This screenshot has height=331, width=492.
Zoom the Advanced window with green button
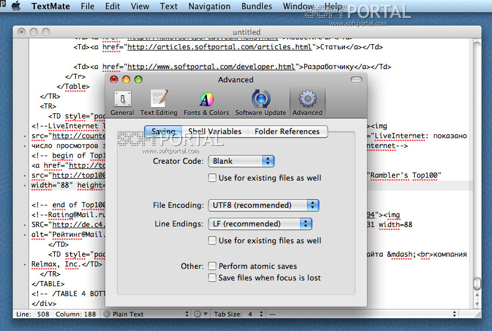138,80
